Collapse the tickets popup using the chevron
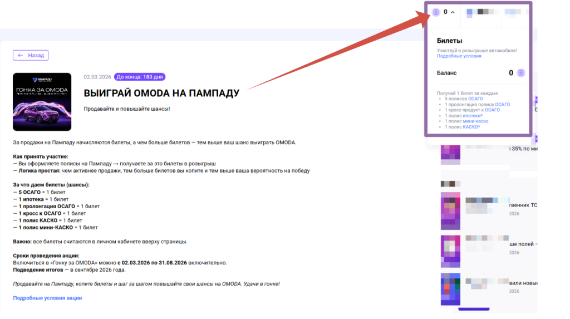570x319 pixels. click(x=453, y=12)
